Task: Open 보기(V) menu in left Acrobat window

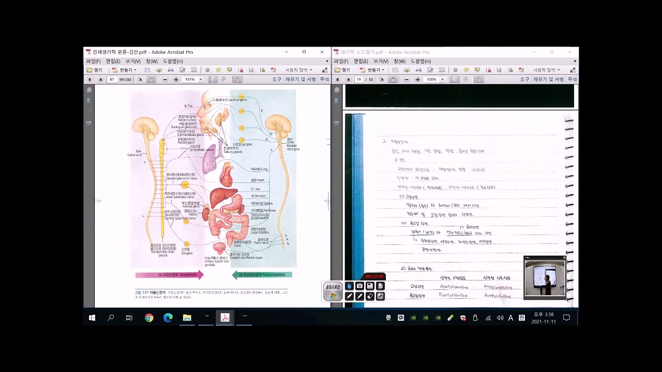Action: 133,61
